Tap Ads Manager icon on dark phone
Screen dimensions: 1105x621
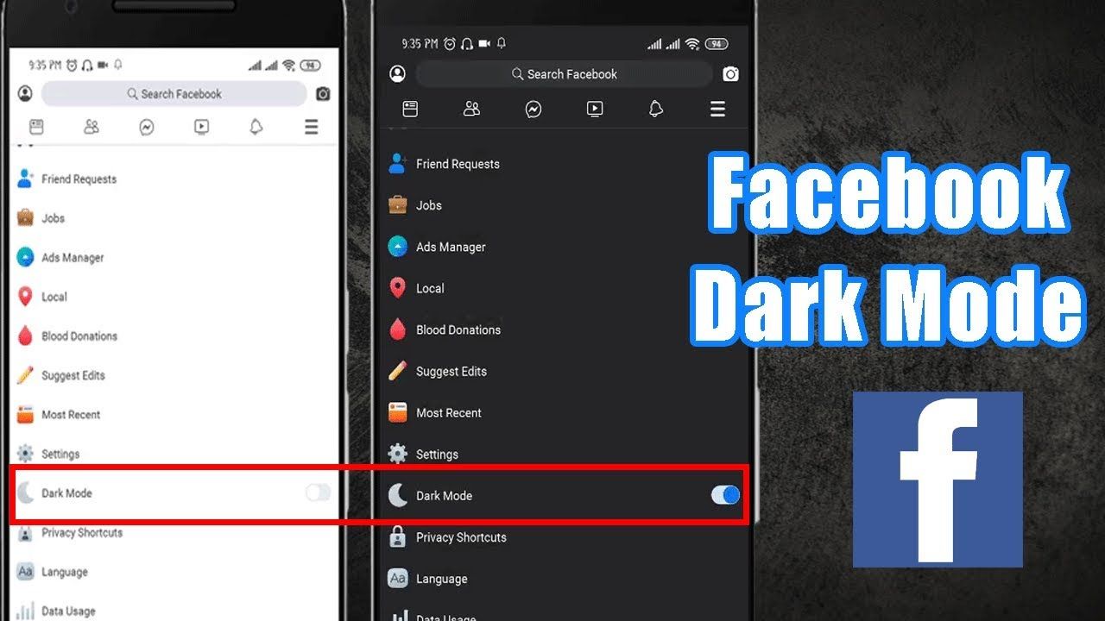(x=397, y=247)
